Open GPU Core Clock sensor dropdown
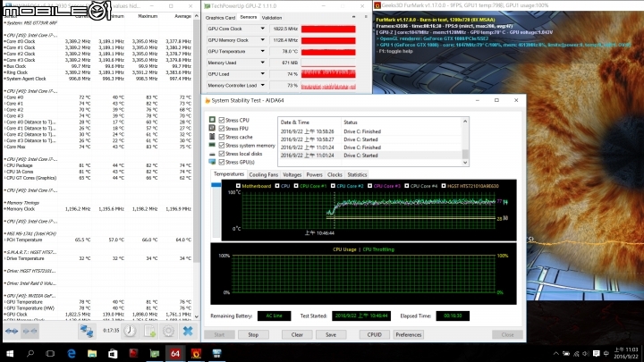The width and height of the screenshot is (644, 362). (x=262, y=29)
